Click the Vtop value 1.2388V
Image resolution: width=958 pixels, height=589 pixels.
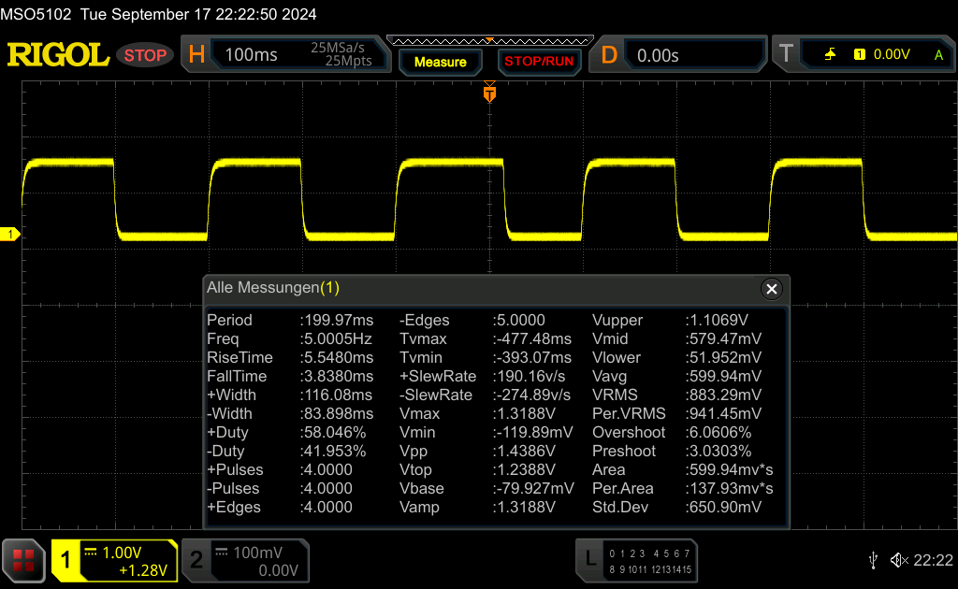[x=524, y=469]
